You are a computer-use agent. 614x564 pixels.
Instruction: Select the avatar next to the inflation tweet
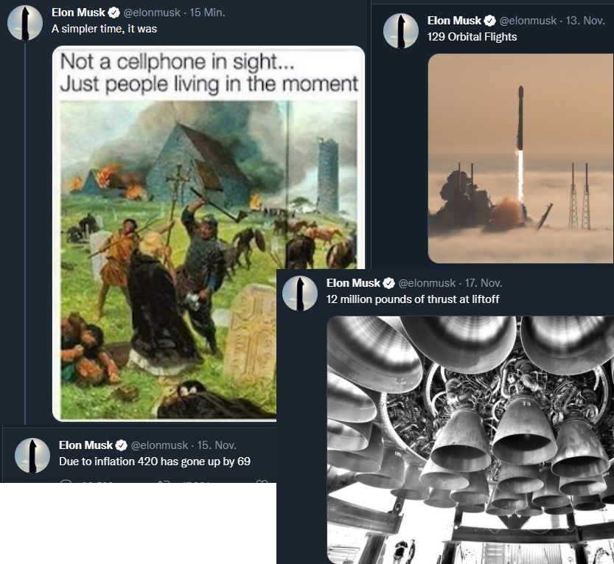pyautogui.click(x=32, y=456)
